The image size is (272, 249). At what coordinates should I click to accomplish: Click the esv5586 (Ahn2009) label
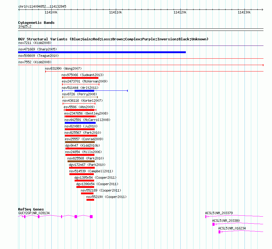tap(79, 107)
